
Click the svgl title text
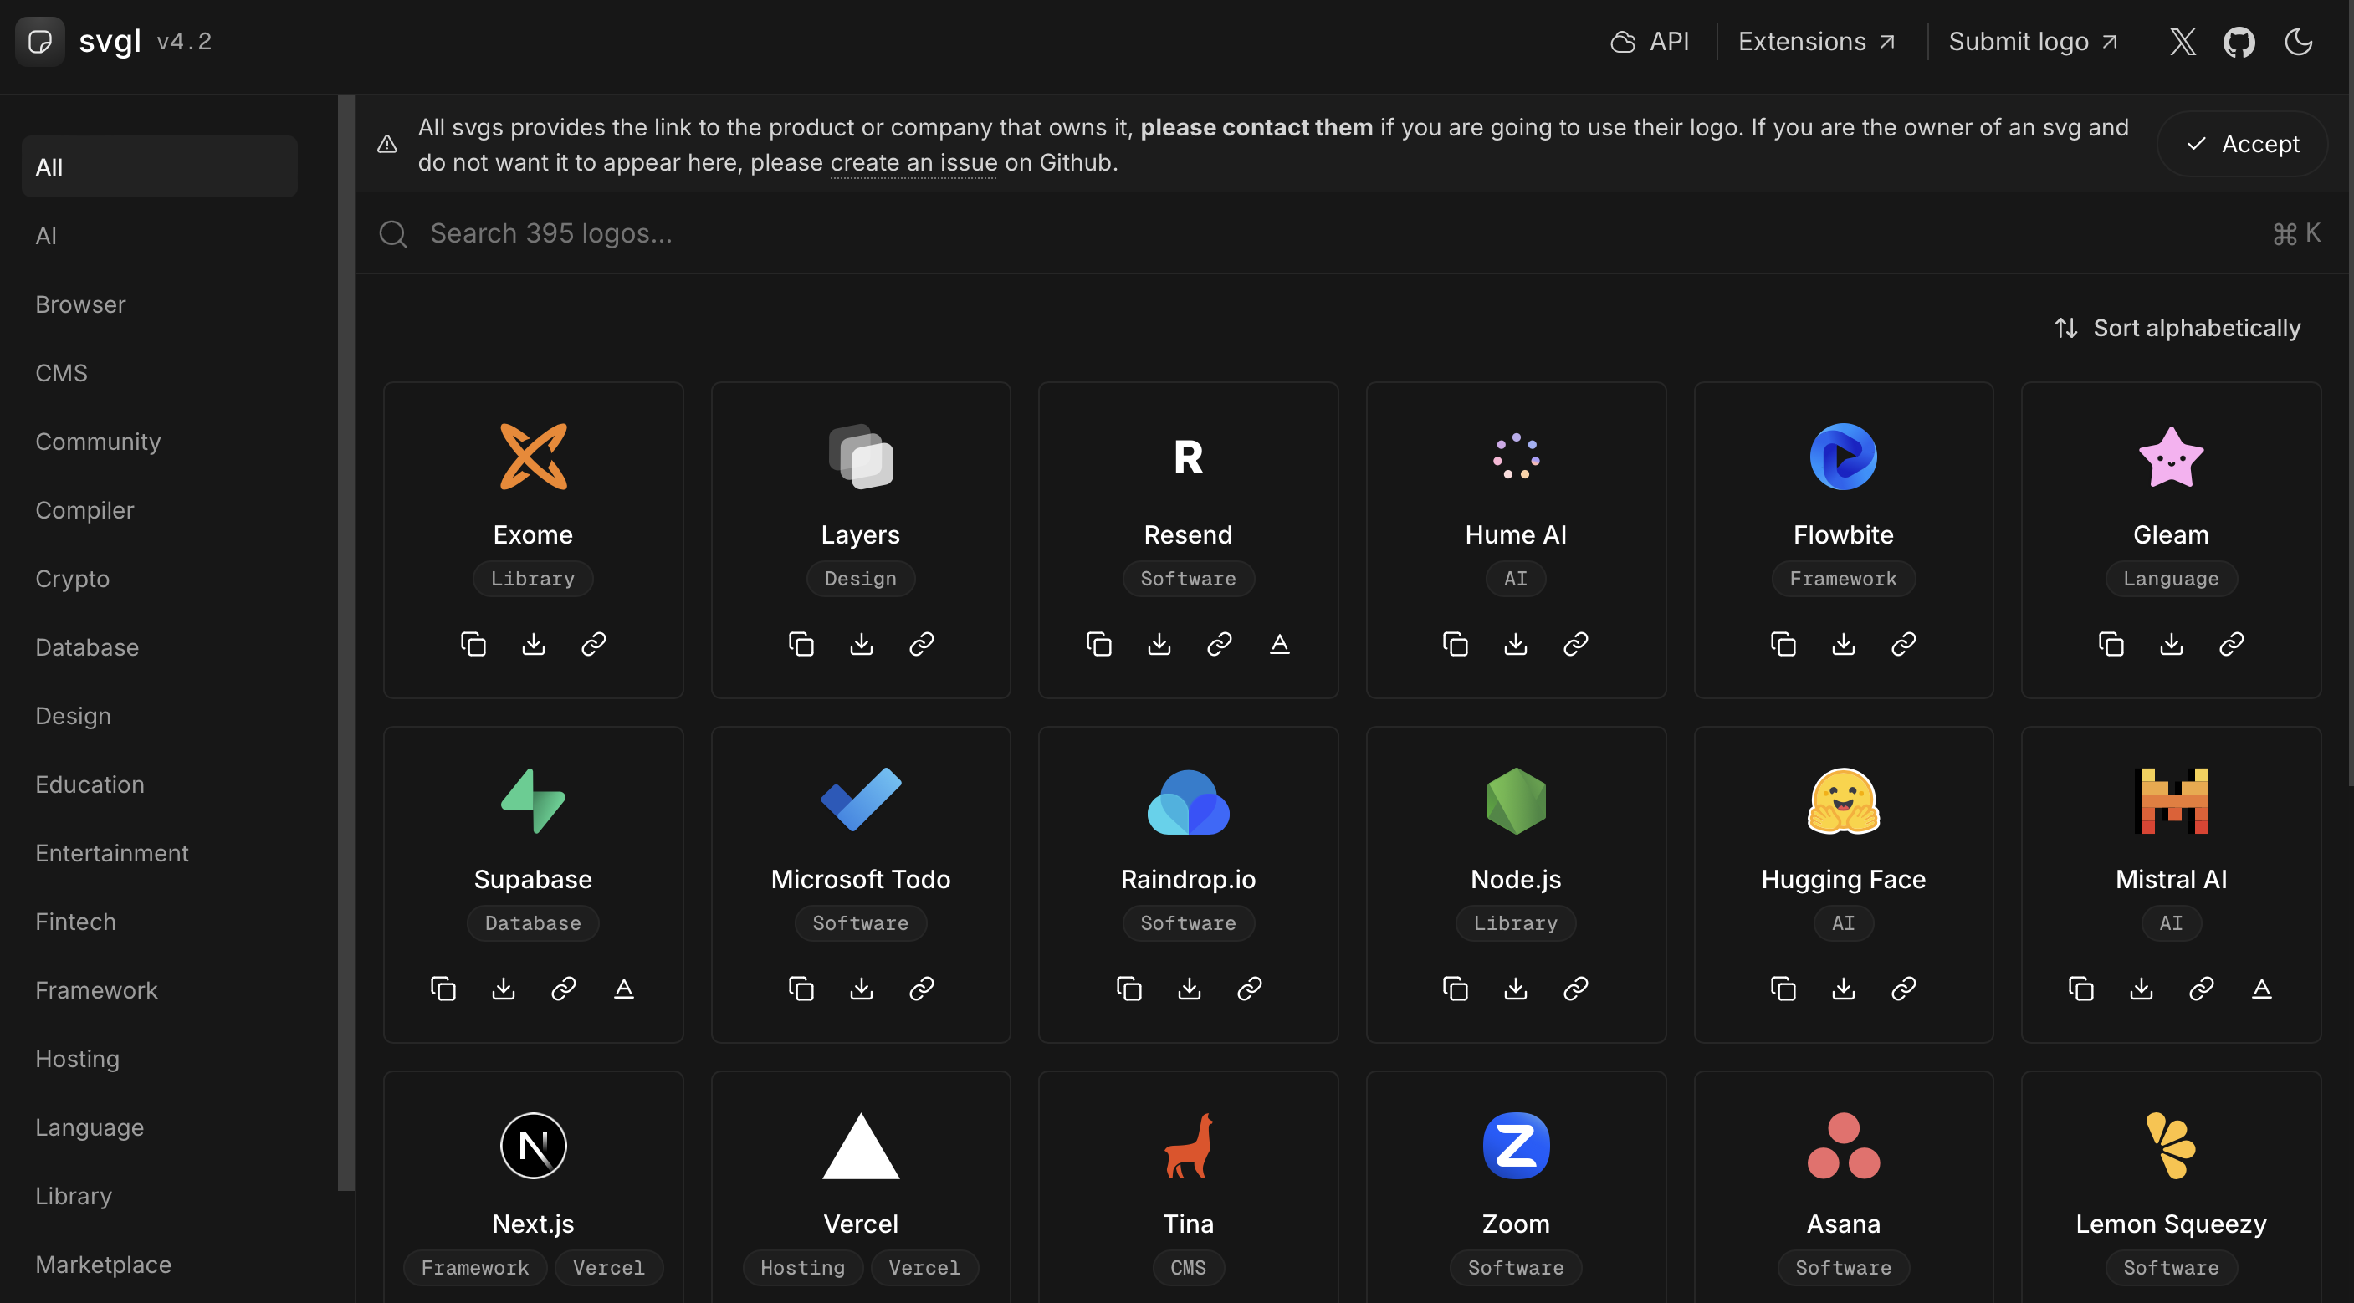coord(110,42)
